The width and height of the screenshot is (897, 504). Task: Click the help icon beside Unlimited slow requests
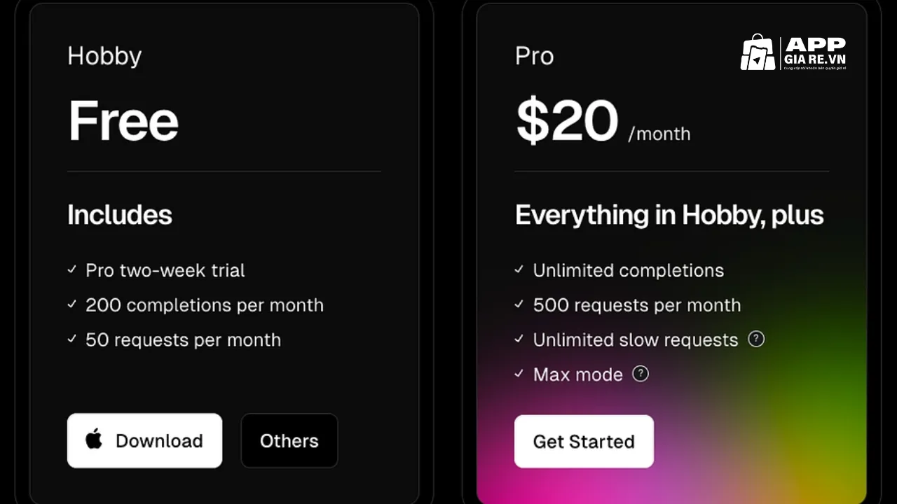click(x=756, y=339)
